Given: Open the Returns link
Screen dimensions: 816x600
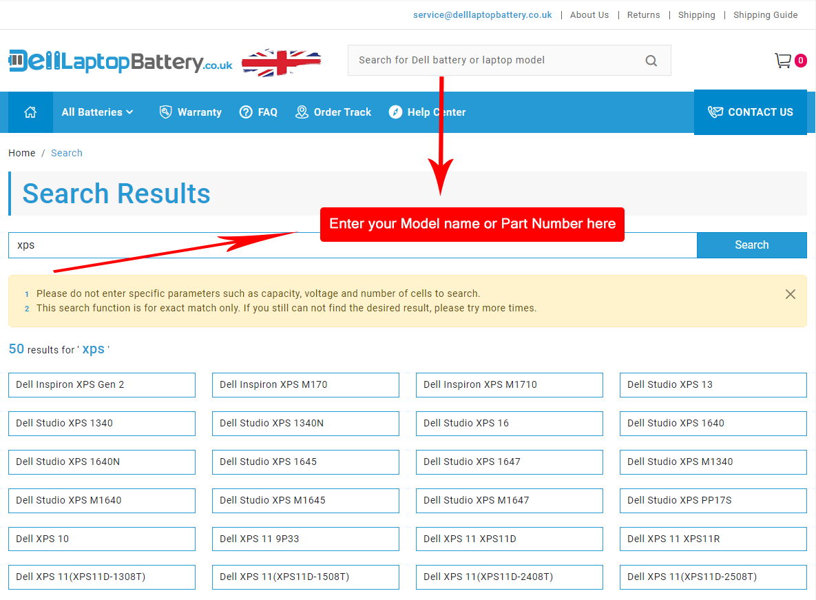Looking at the screenshot, I should [643, 15].
